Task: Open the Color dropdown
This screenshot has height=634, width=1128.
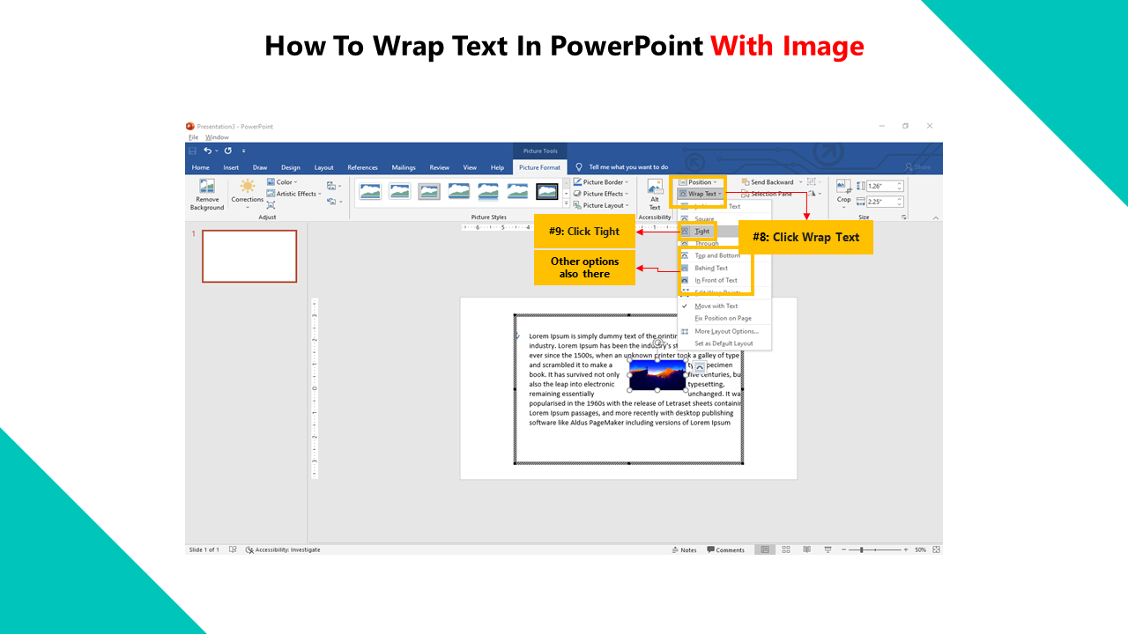Action: [x=282, y=182]
